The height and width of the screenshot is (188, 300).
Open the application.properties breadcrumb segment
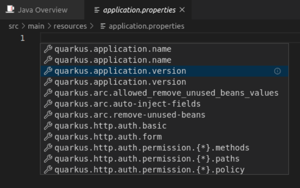coord(146,26)
